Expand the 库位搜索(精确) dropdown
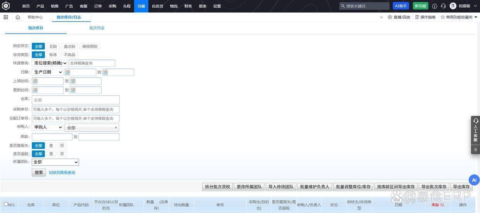The image size is (480, 213). (50, 63)
